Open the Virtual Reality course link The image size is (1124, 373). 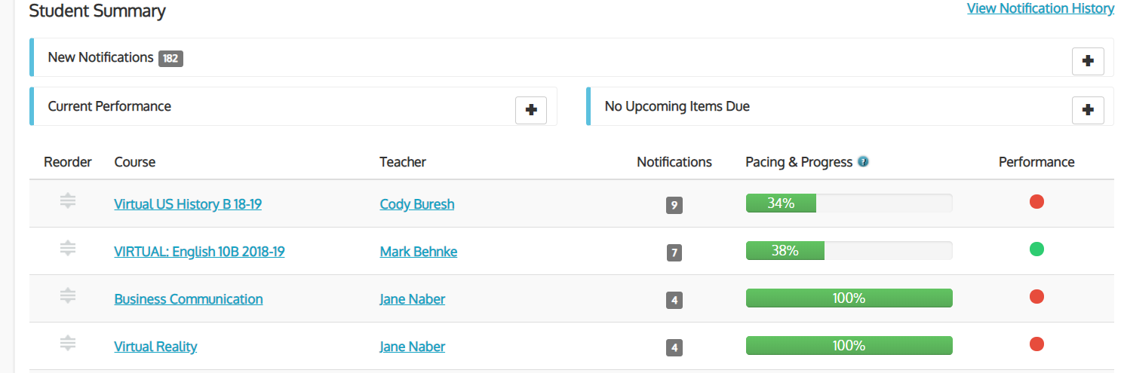coord(155,346)
